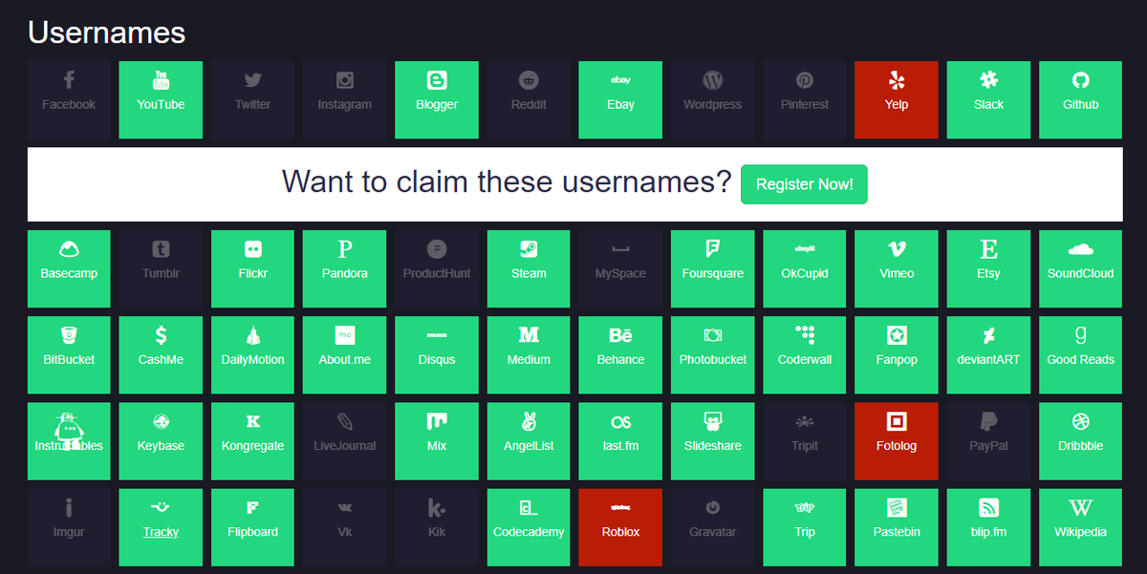Open the Instagram camera tile
Image resolution: width=1147 pixels, height=574 pixels.
point(344,100)
